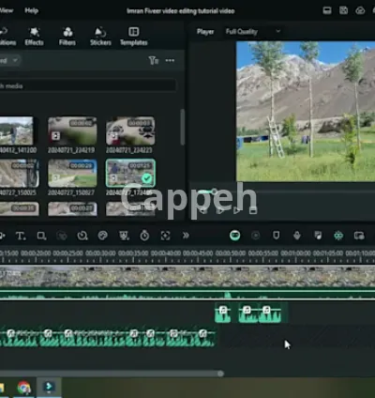Click the dimmed round record icon
The image size is (375, 398).
point(255,236)
